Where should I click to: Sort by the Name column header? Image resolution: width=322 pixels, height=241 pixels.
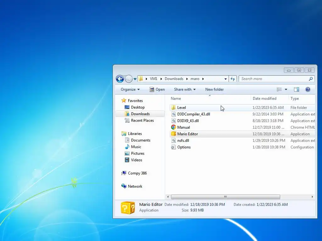click(x=209, y=98)
